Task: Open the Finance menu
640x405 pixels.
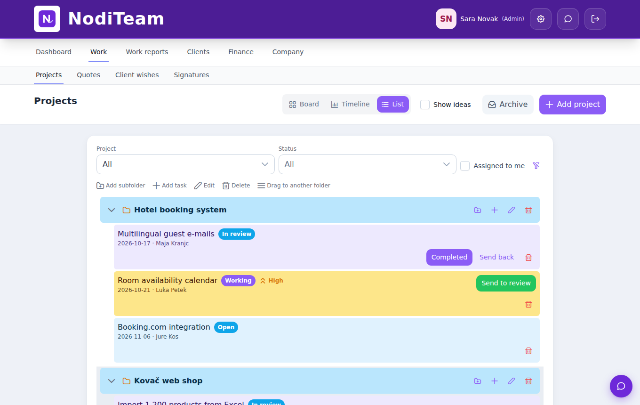Action: (x=241, y=52)
